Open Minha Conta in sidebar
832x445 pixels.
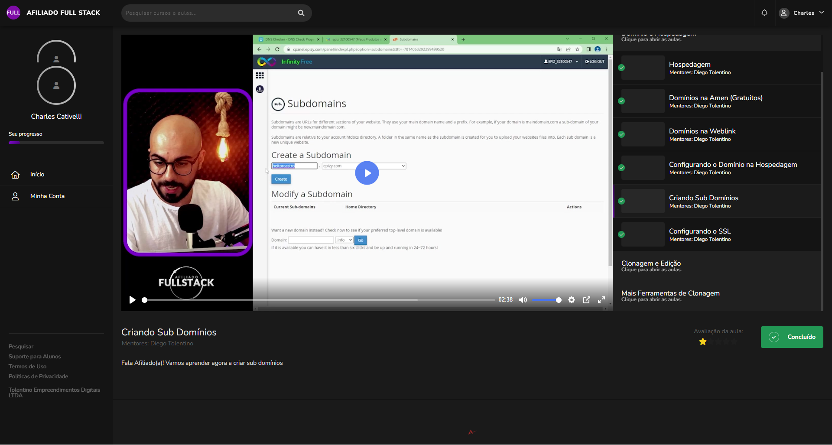tap(47, 196)
